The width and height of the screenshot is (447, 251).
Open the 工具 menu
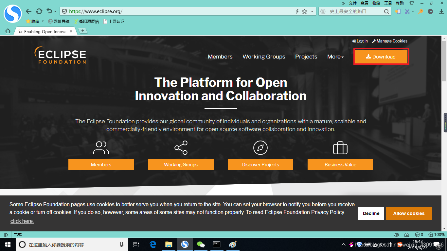coord(388,3)
